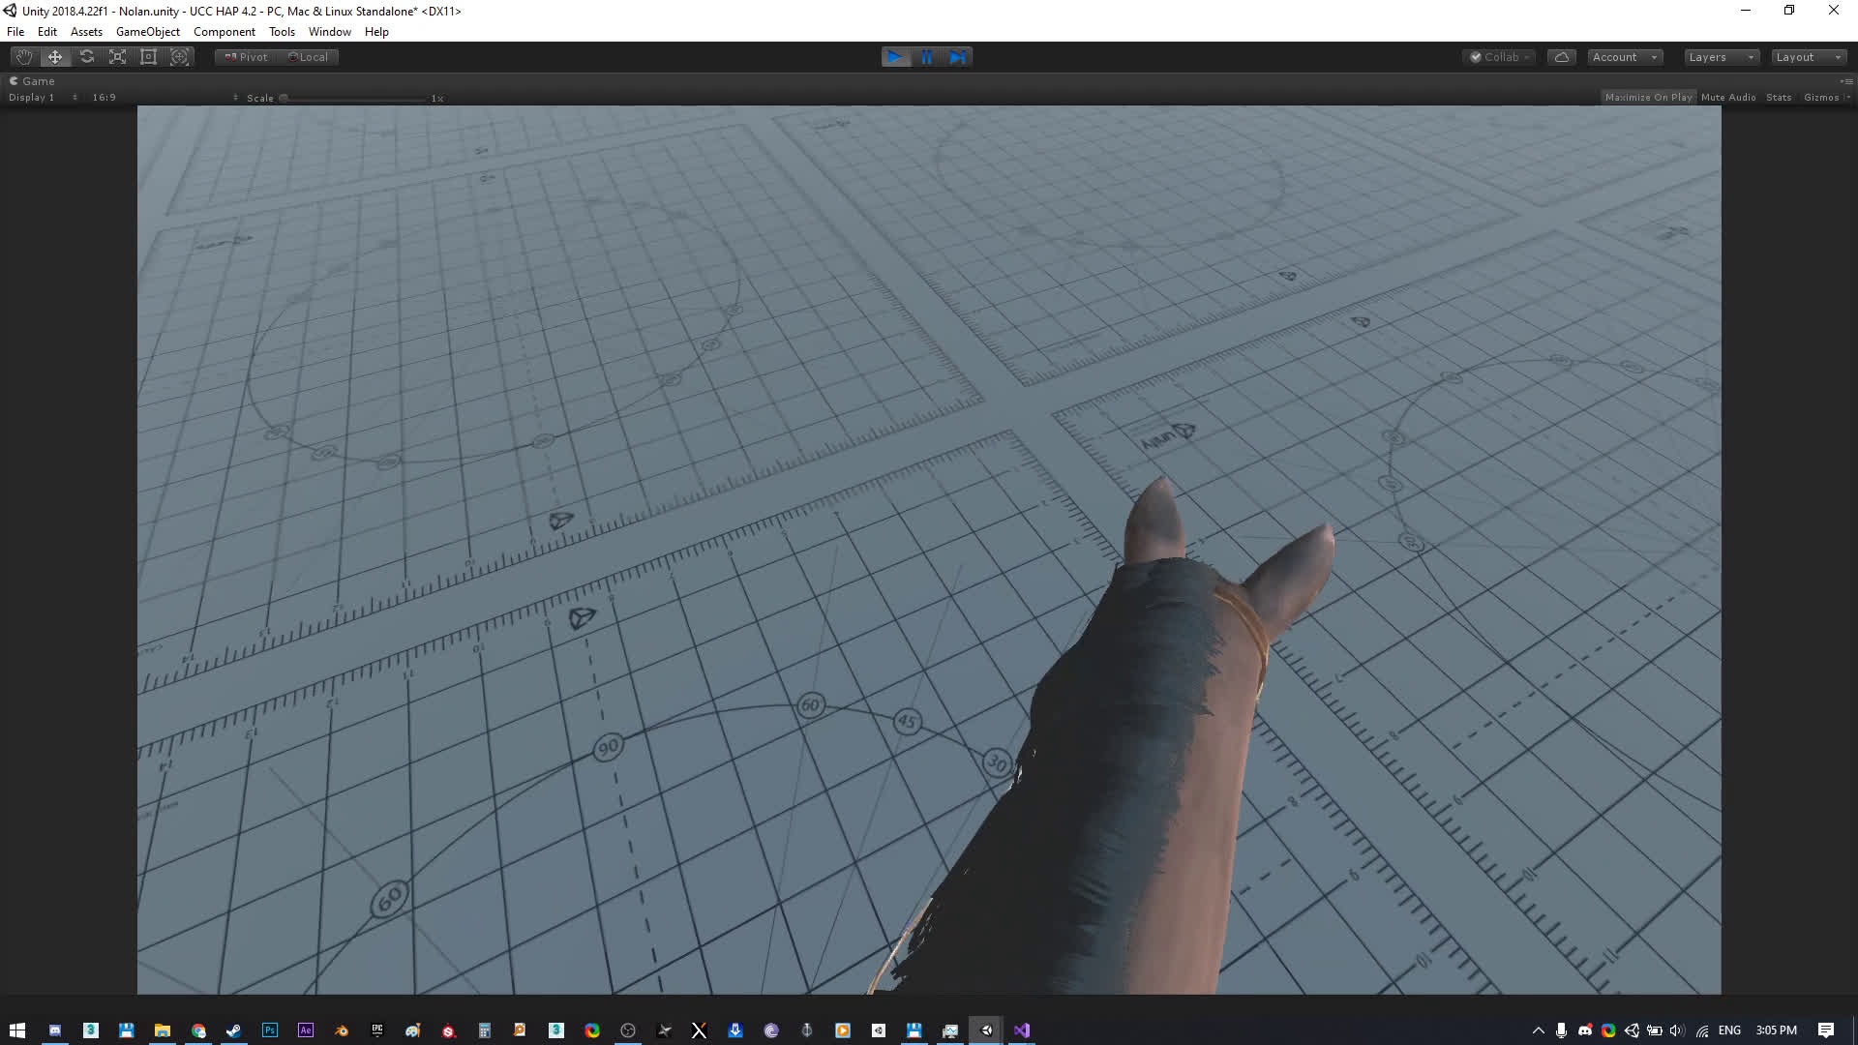Image resolution: width=1858 pixels, height=1045 pixels.
Task: Open Unity cloud services icon
Action: tap(1562, 57)
